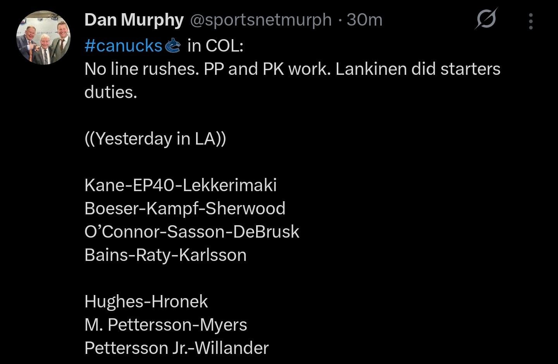
Task: Click the Pettersson Jr.-Willander pairing text
Action: (176, 348)
